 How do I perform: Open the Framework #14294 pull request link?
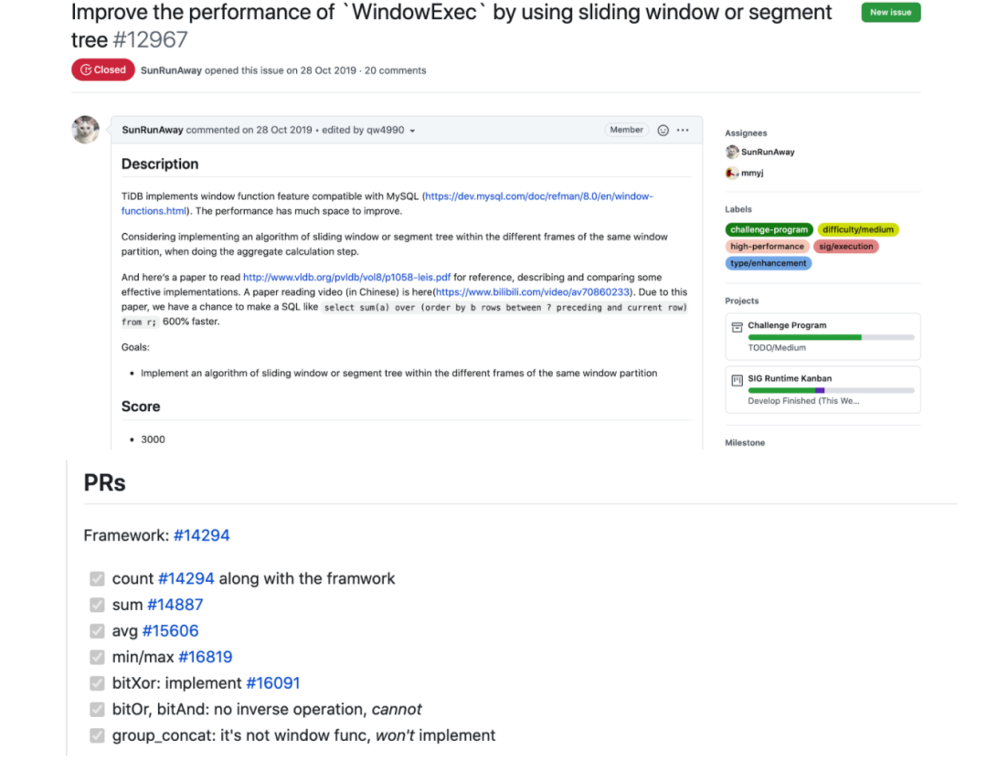(201, 535)
